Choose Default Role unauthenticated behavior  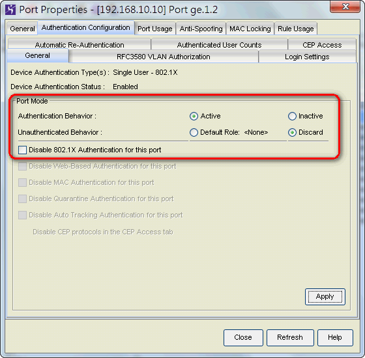point(194,132)
